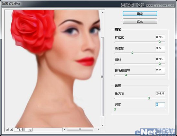Click the 角方向 value field 244.8
Viewport: 177px width, 136px height.
(x=160, y=93)
